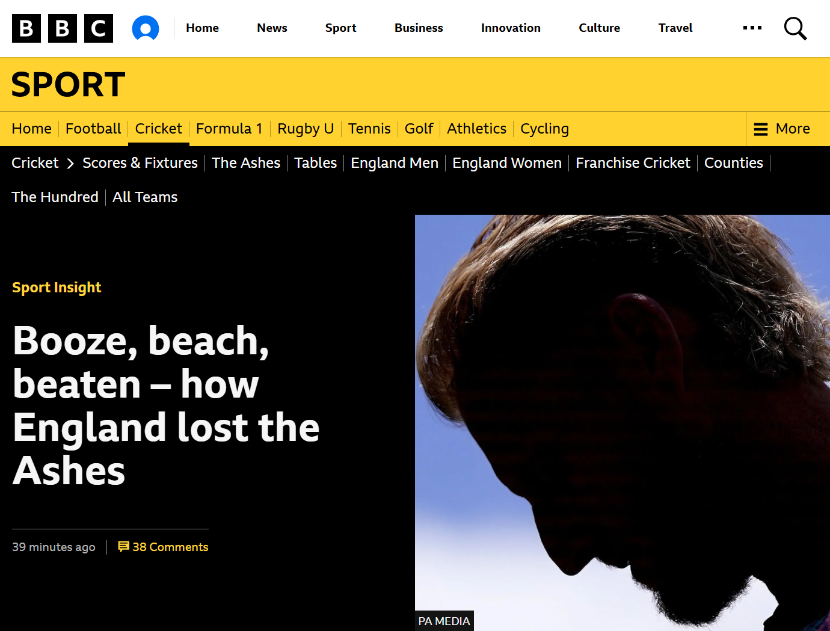Viewport: 830px width, 631px height.
Task: Click the Sport Insight label
Action: coord(57,288)
